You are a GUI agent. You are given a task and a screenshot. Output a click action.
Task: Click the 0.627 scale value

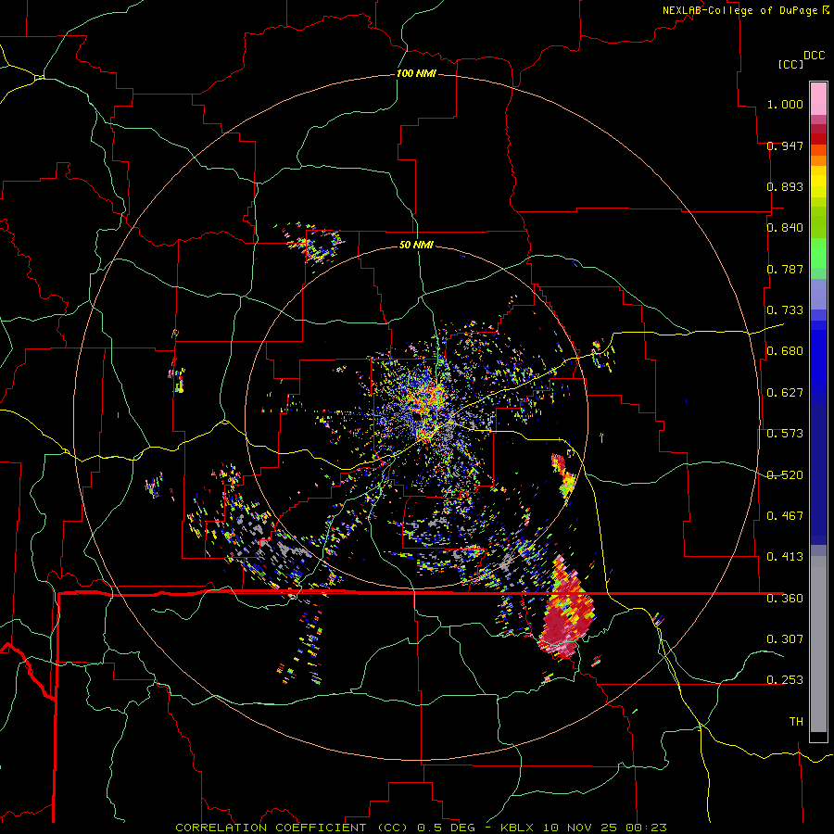pos(785,393)
